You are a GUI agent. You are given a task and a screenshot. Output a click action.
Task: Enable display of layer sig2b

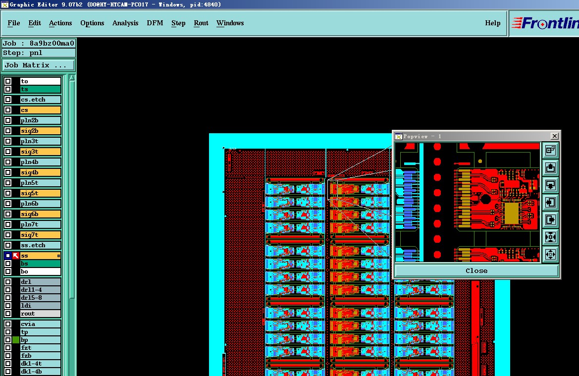tap(8, 131)
